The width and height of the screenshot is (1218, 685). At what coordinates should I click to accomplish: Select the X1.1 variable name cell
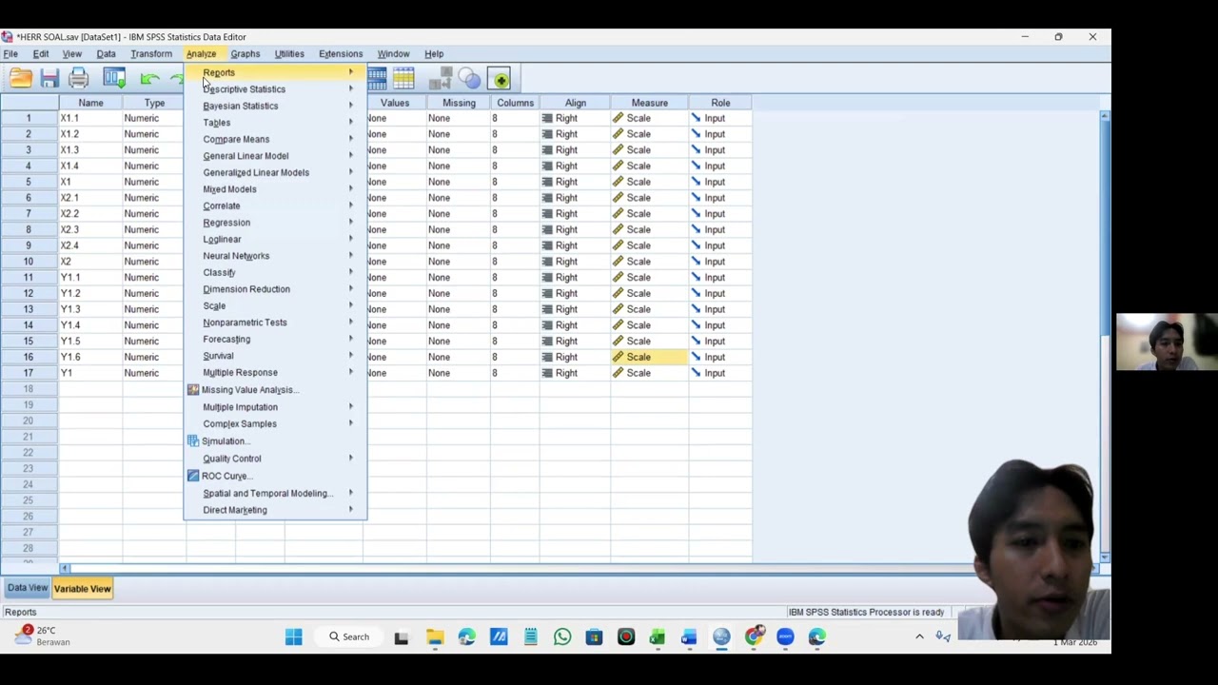[x=90, y=118]
